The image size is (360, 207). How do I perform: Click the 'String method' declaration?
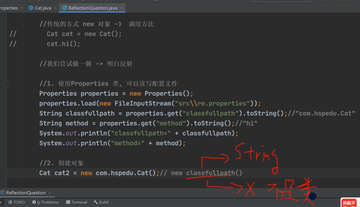tap(63, 123)
